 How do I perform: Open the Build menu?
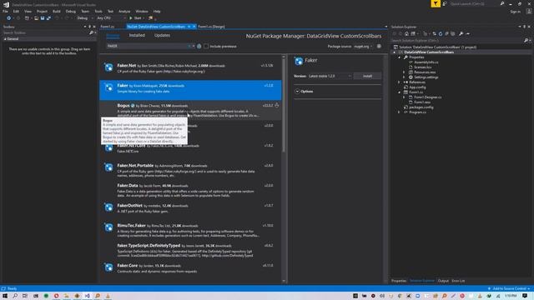56,11
